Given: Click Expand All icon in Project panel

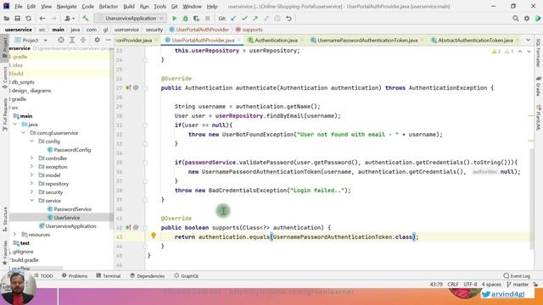Looking at the screenshot, I should pyautogui.click(x=72, y=40).
